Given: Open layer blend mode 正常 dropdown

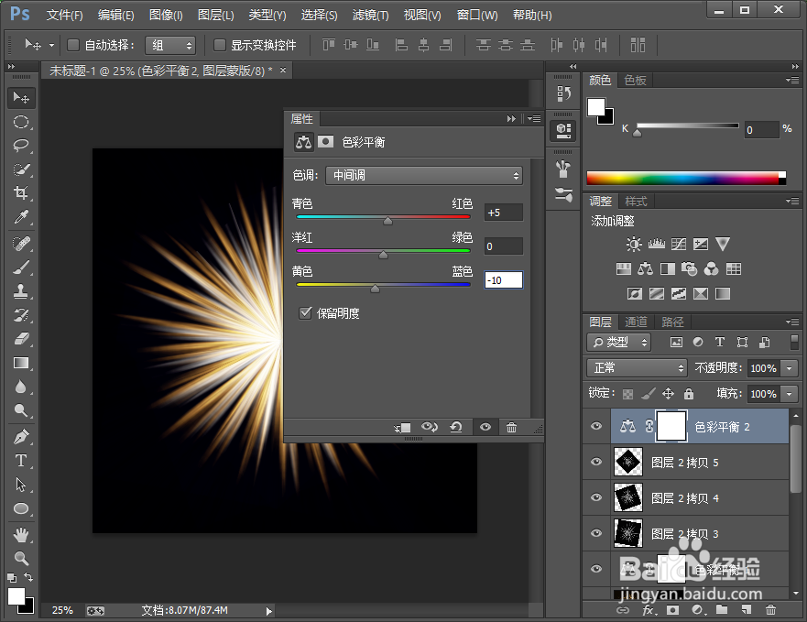Looking at the screenshot, I should tap(638, 368).
